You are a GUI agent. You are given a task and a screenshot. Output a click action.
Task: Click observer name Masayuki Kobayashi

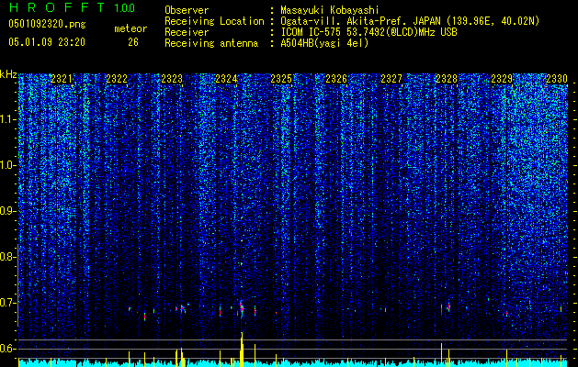(330, 11)
